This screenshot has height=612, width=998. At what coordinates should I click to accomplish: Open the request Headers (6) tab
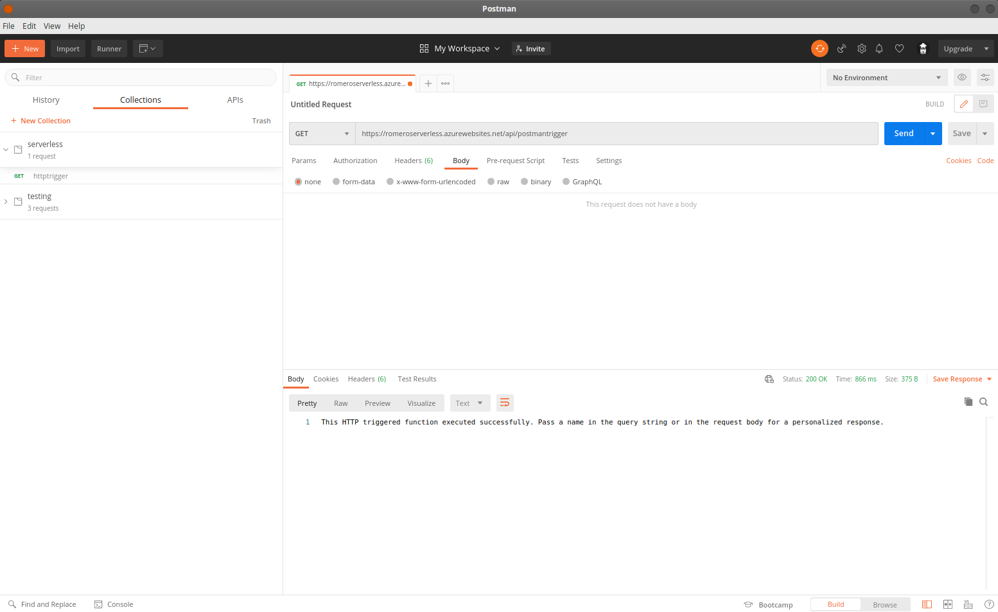(414, 161)
